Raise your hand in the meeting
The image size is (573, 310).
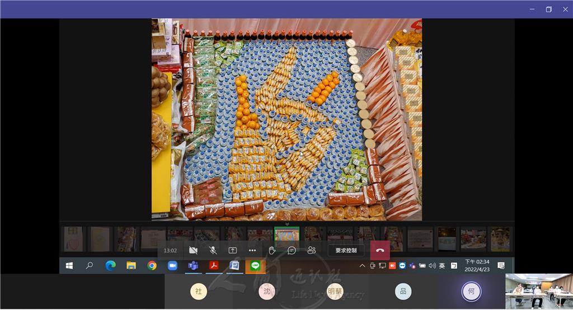(272, 250)
